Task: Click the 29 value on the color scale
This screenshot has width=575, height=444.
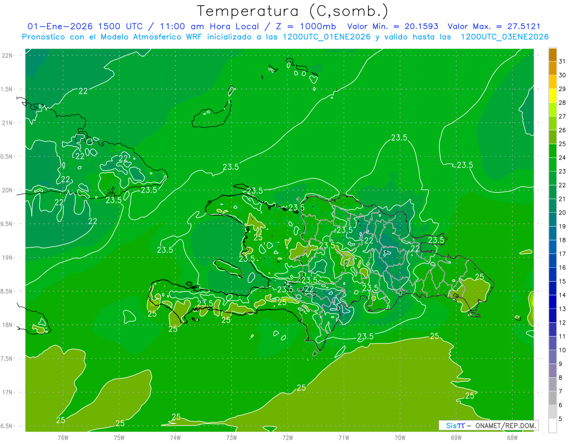Action: [563, 89]
